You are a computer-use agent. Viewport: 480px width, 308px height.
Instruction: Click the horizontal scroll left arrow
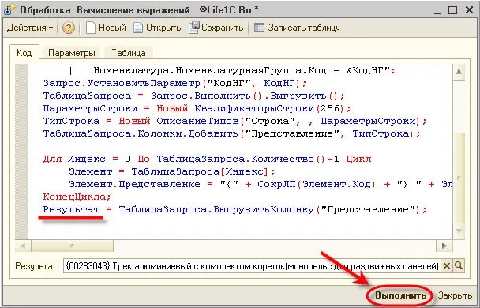coord(23,246)
